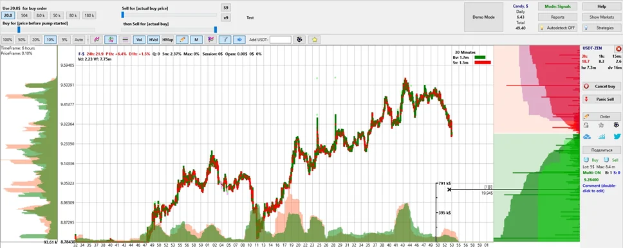Click the Panic Sell button
The image size is (623, 248).
[602, 99]
